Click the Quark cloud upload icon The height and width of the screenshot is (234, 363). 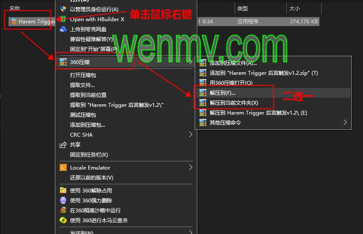click(x=63, y=29)
